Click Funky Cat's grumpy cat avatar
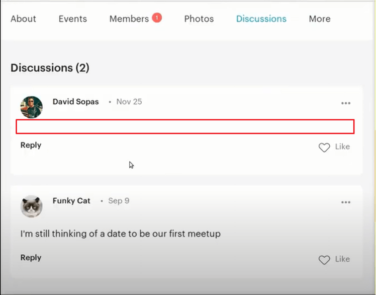 coord(31,206)
